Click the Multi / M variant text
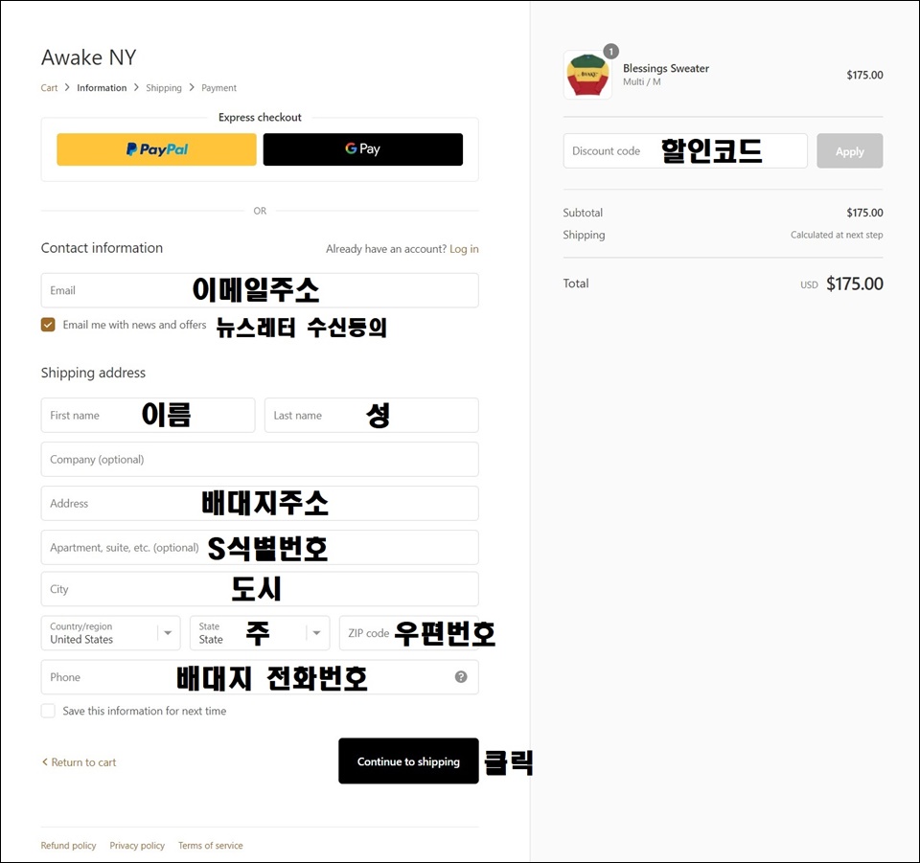The height and width of the screenshot is (863, 920). [x=642, y=82]
